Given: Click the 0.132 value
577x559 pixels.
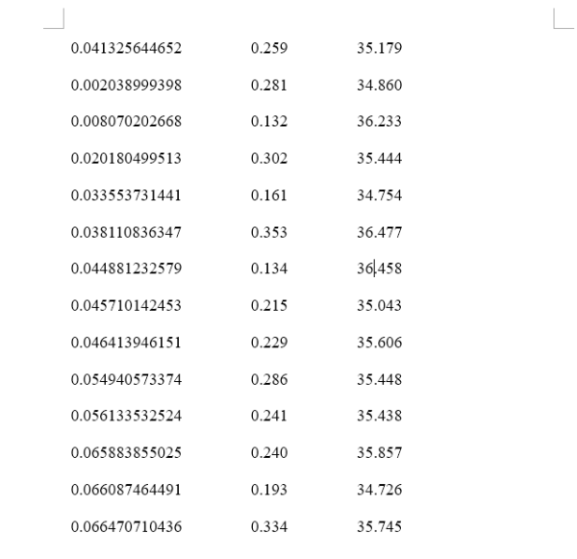Looking at the screenshot, I should [x=268, y=122].
